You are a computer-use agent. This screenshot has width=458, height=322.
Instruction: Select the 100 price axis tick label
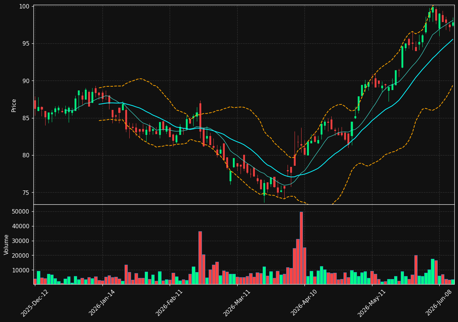pyautogui.click(x=25, y=6)
